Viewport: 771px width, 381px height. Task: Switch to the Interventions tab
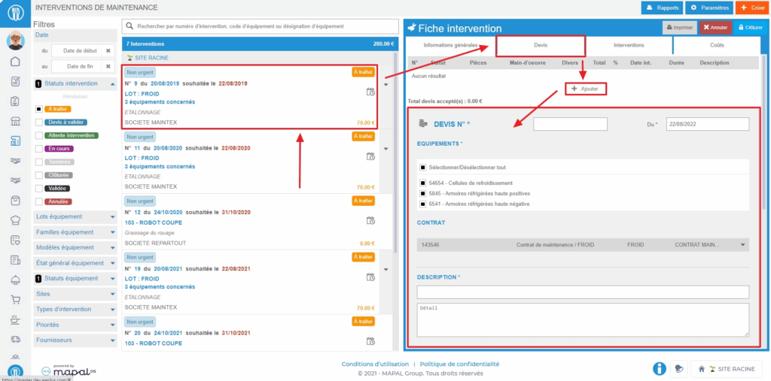pos(629,45)
